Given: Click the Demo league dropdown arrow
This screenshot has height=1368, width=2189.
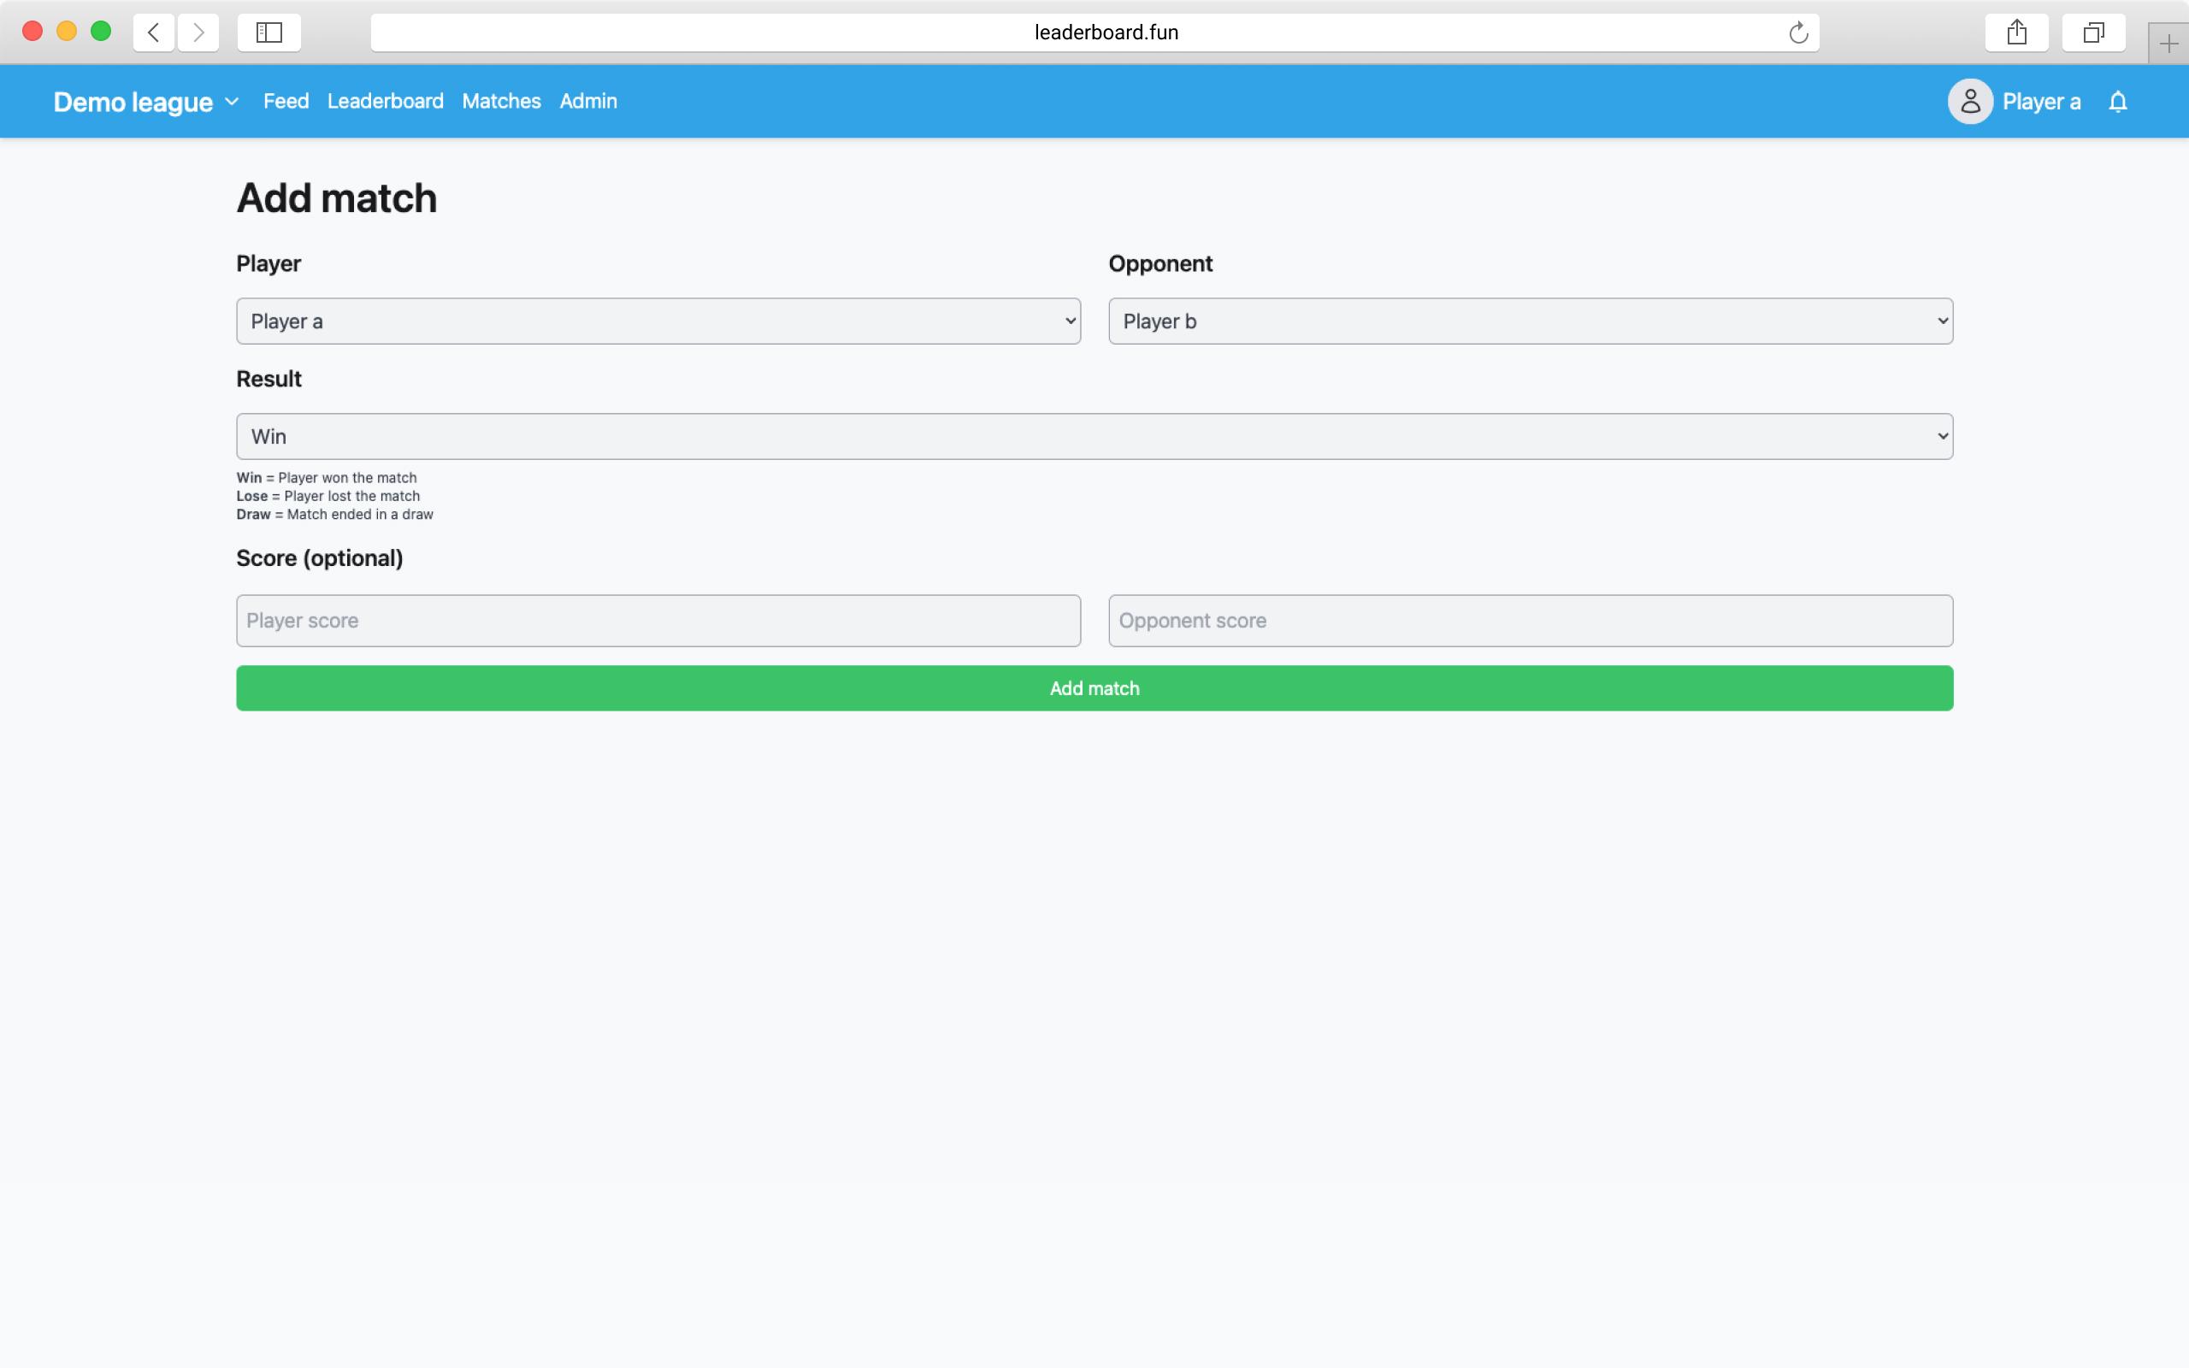Looking at the screenshot, I should click(x=232, y=101).
